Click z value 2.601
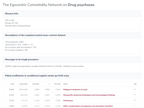The image size is (144, 108). point(47,95)
